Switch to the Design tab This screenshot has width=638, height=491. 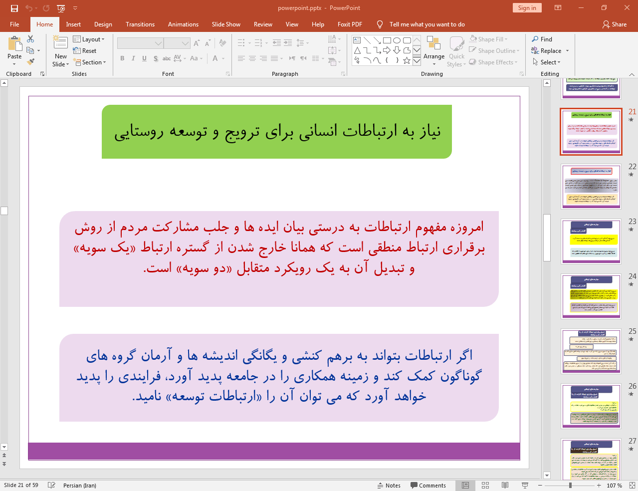tap(103, 24)
